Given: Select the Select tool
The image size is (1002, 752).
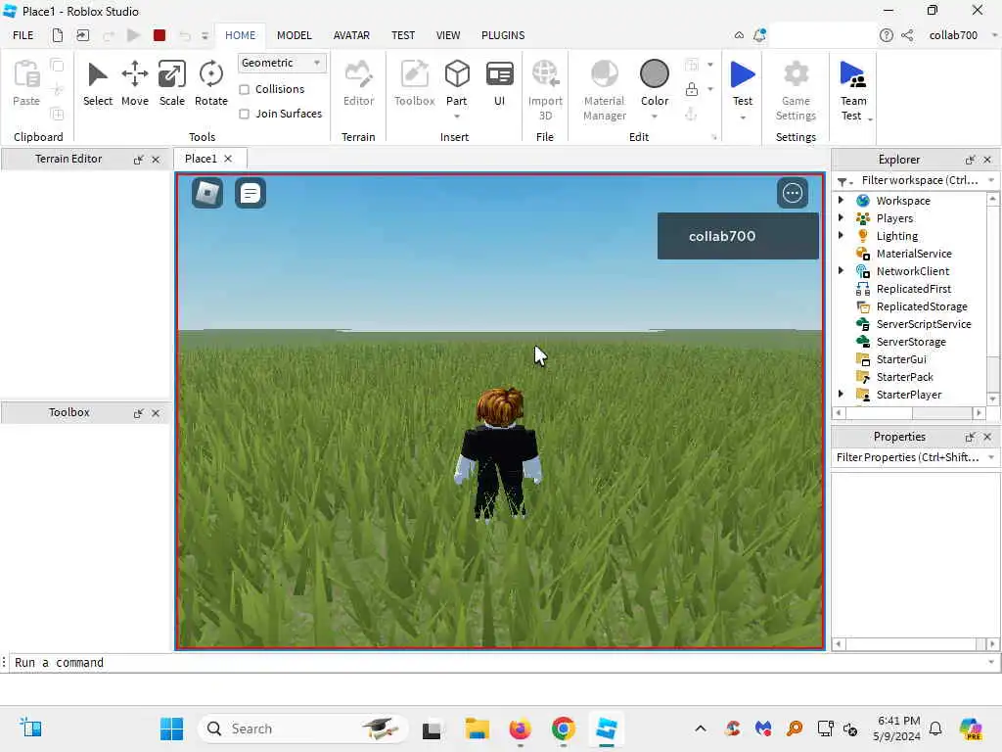Looking at the screenshot, I should [97, 83].
